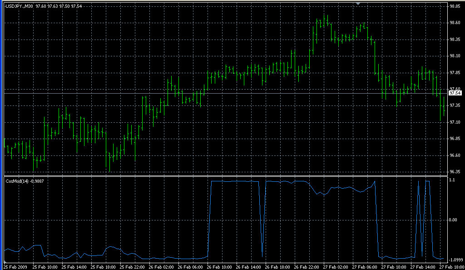Click the 96.35 price scale label
Viewport: 465px width, 270px height.
[455, 172]
